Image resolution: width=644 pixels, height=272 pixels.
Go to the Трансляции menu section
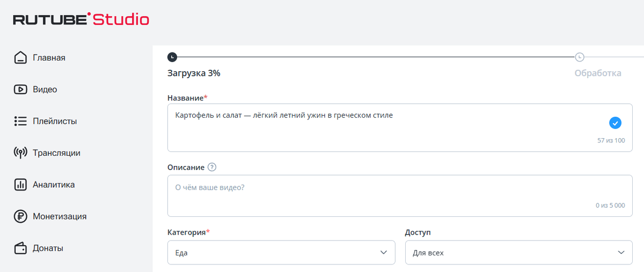[56, 153]
